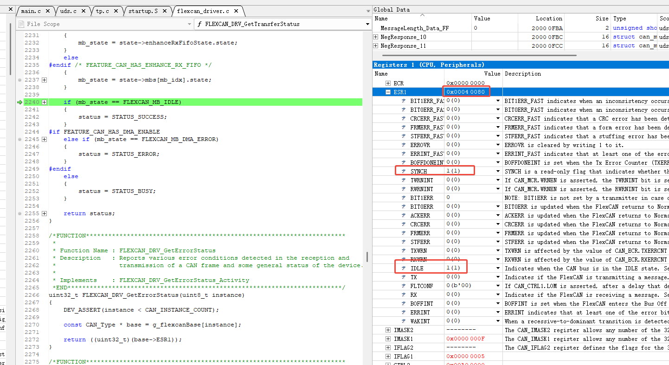Switch to the main.c tab
Image resolution: width=669 pixels, height=365 pixels.
click(x=35, y=11)
